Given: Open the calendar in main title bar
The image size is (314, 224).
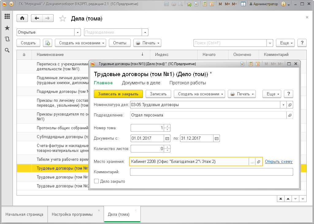Looking at the screenshot, I should coord(212,4).
